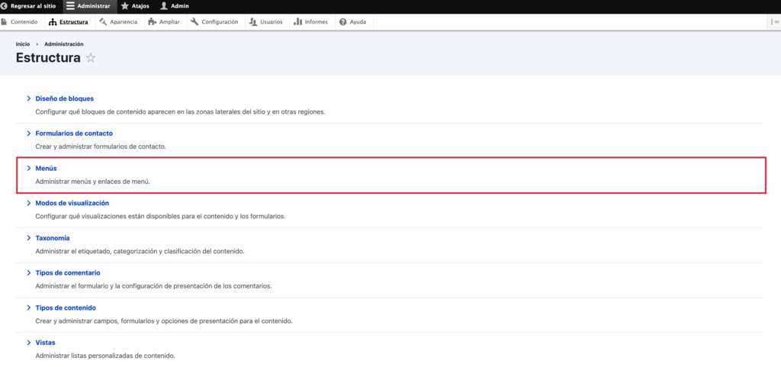Click description 'Administrar el formulario y la configuración'
Screen dimensions: 781x367
click(x=153, y=286)
